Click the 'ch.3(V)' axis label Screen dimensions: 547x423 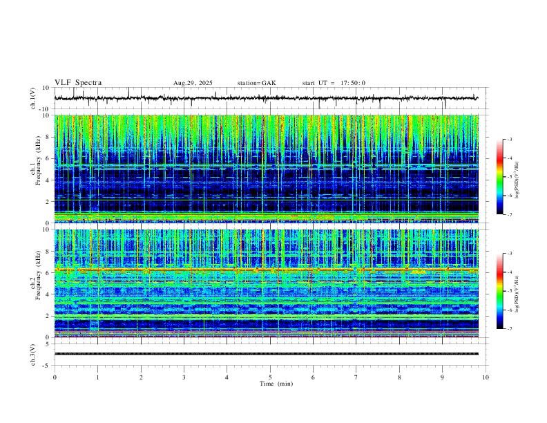[x=33, y=355]
